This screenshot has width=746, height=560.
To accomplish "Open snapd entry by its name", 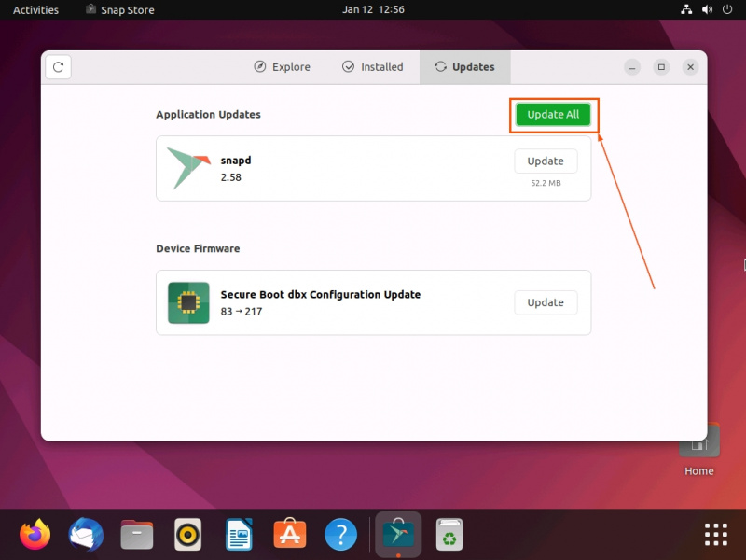I will point(236,161).
